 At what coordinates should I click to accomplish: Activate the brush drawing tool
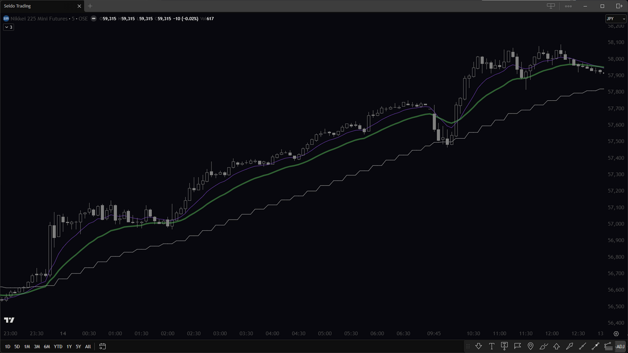543,346
